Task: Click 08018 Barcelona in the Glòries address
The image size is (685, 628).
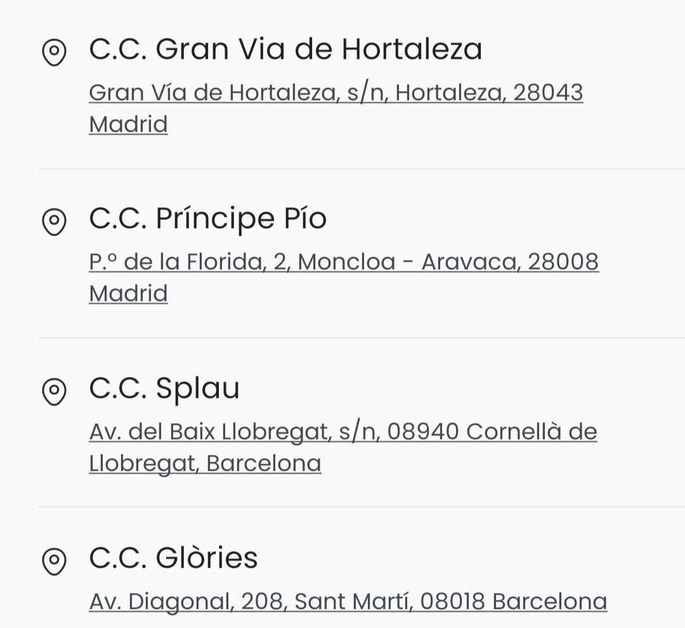Action: click(x=514, y=601)
